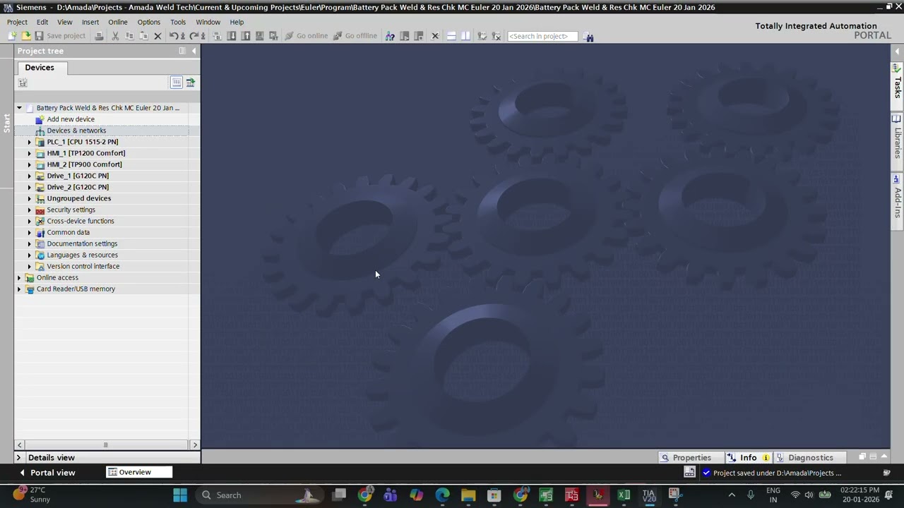This screenshot has height=508, width=904.
Task: Open the Overview editor tab button
Action: click(x=139, y=472)
